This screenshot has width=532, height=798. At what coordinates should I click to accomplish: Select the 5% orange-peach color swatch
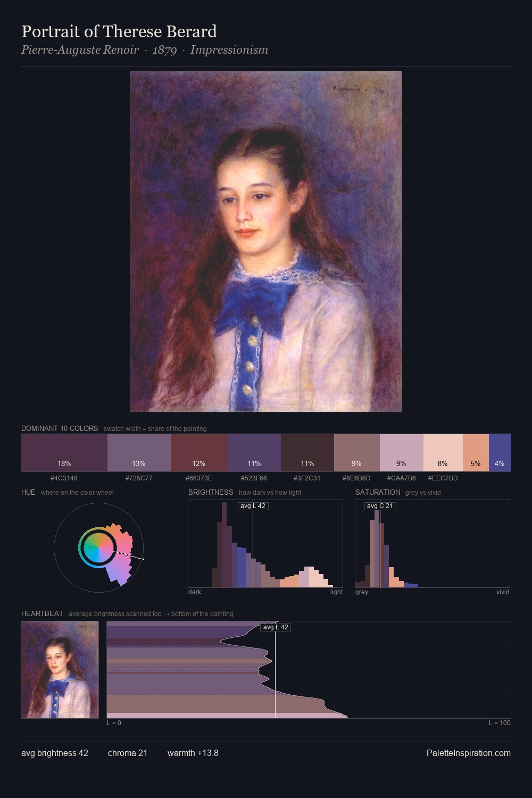476,453
